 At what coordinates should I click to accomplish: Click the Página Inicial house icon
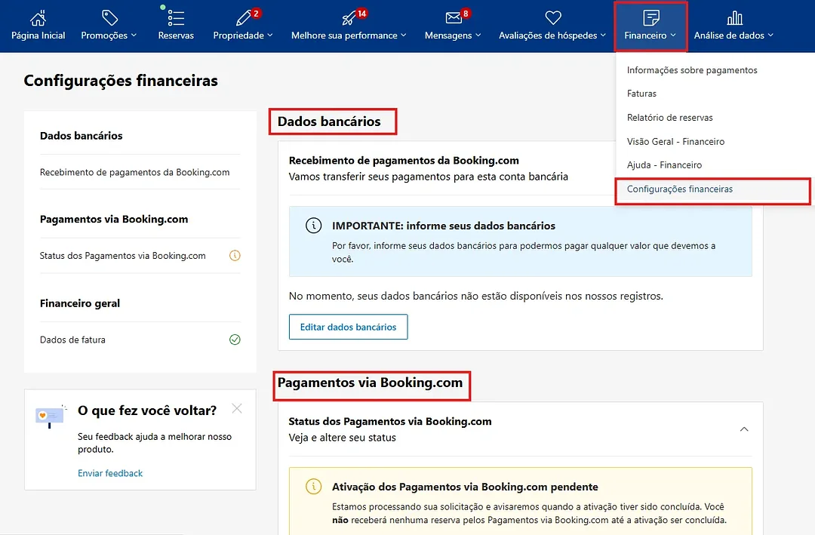(x=38, y=18)
